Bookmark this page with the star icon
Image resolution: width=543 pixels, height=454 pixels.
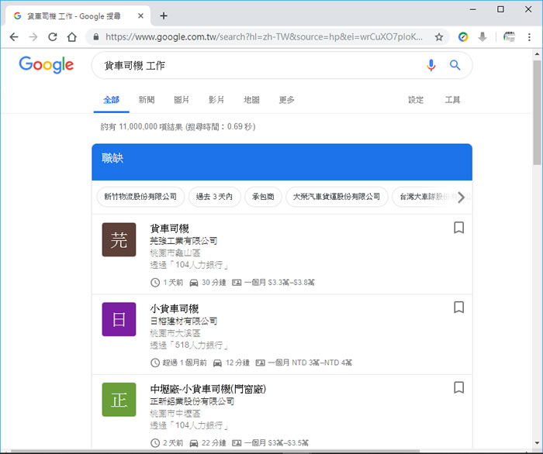pos(439,37)
